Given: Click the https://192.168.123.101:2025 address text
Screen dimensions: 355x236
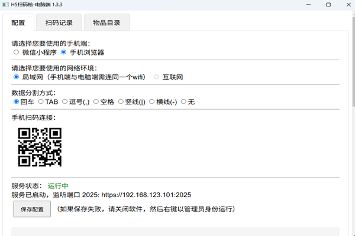Looking at the screenshot, I should click(x=146, y=195).
